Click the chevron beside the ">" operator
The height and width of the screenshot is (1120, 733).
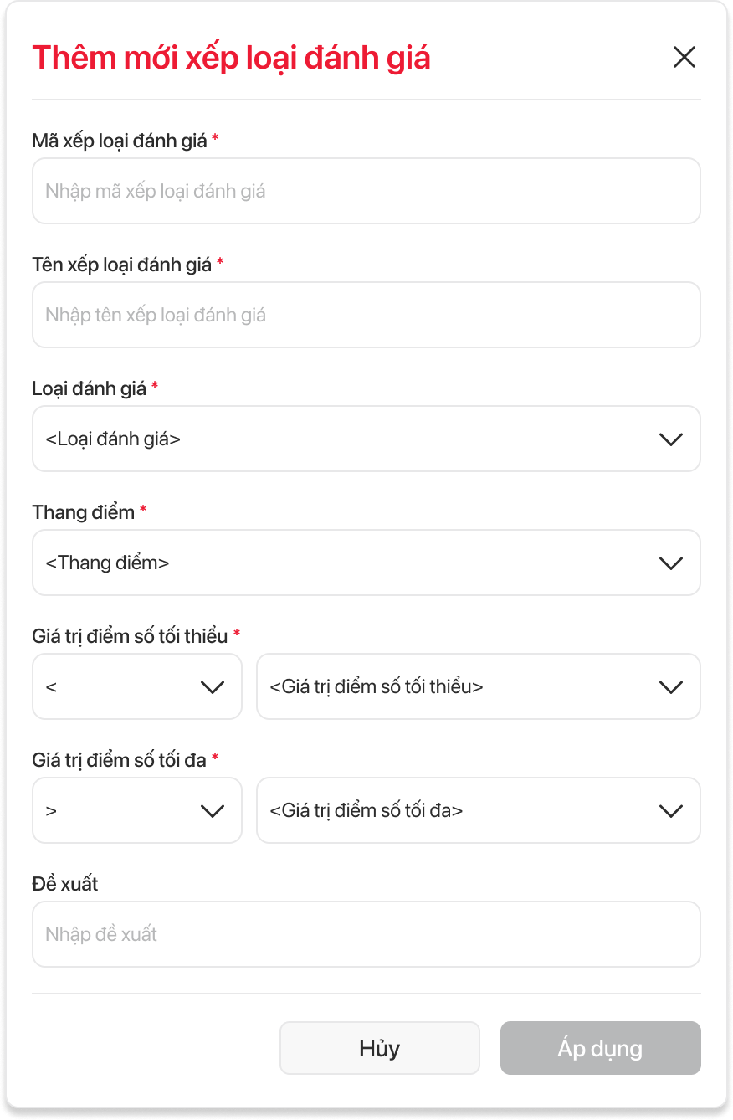(213, 811)
